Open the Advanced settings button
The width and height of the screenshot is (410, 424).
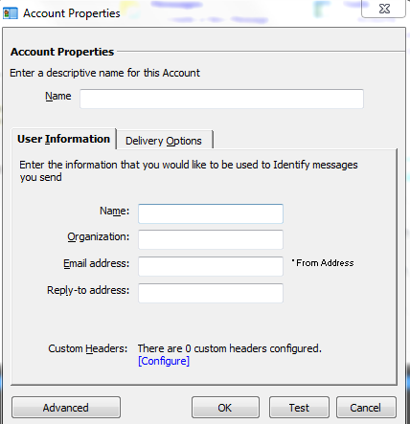pyautogui.click(x=66, y=408)
